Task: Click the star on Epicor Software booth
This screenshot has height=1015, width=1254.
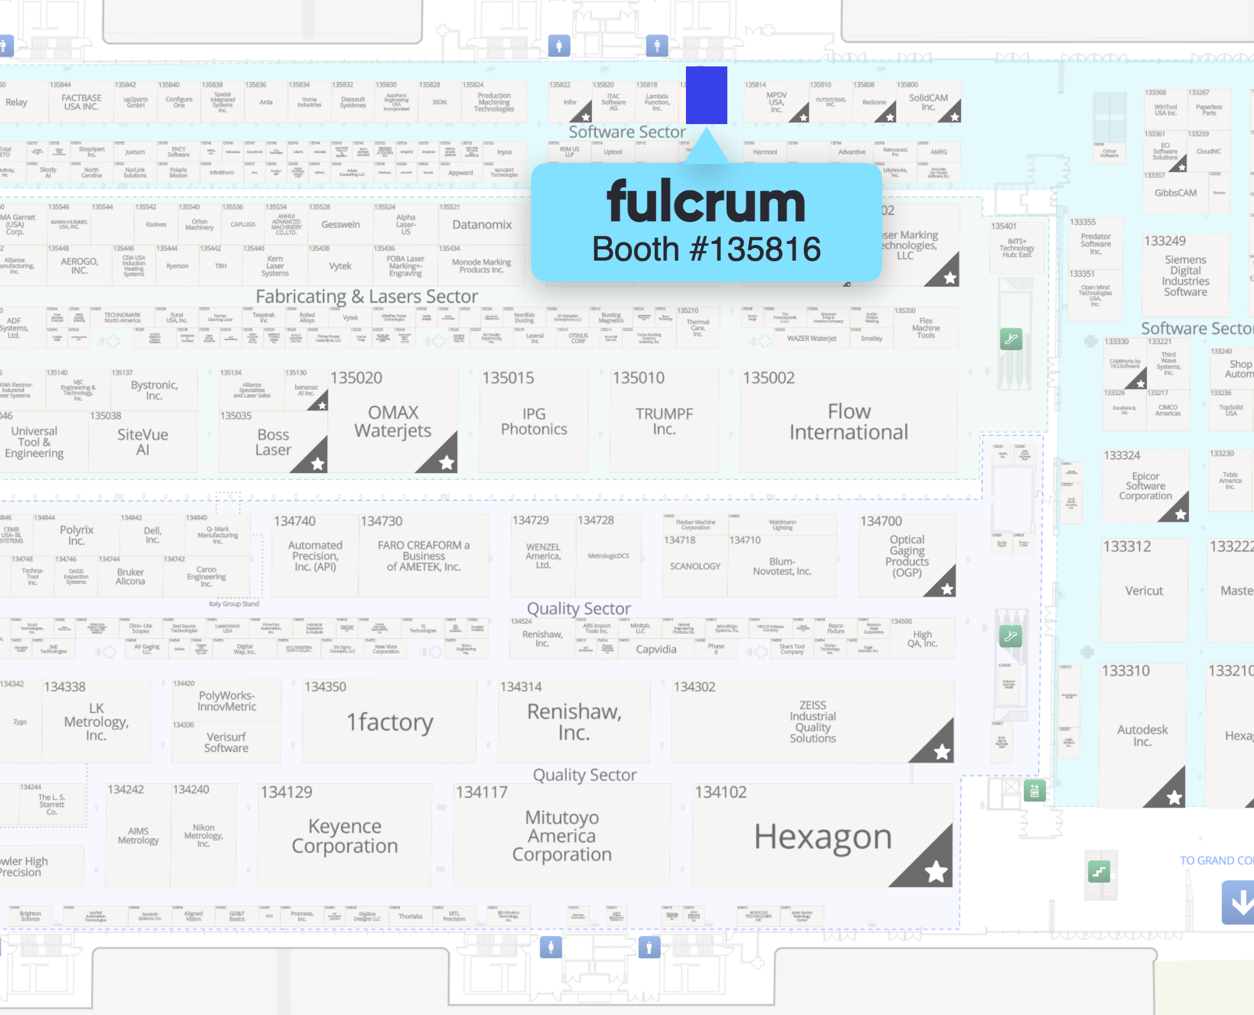Action: [x=1181, y=514]
